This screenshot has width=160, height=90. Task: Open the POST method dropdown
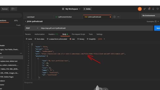[x=32, y=28]
